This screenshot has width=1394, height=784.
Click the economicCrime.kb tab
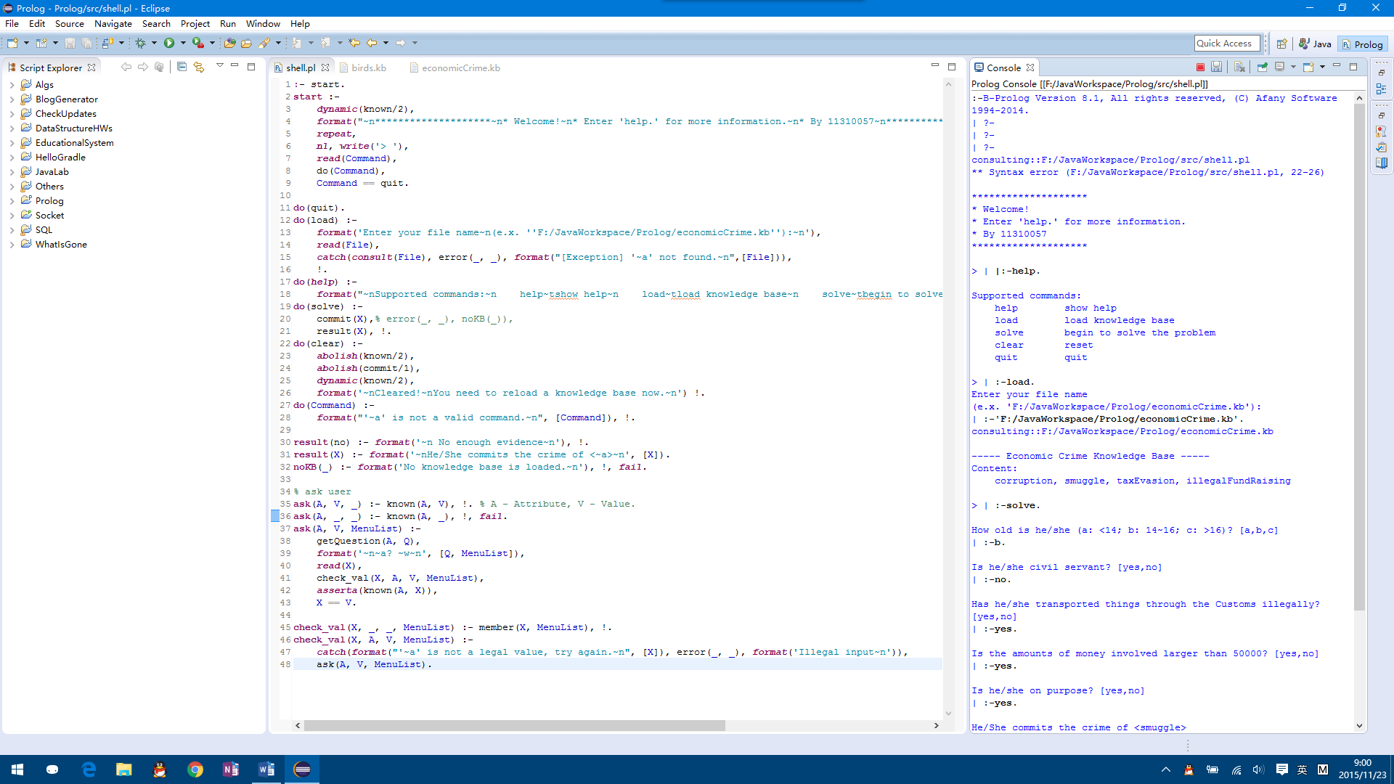click(x=460, y=67)
